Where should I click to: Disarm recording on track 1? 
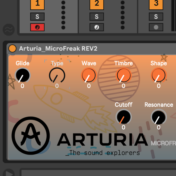37,27
